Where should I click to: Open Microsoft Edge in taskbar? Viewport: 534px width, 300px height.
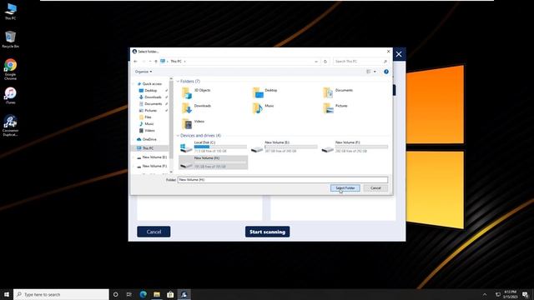143,294
